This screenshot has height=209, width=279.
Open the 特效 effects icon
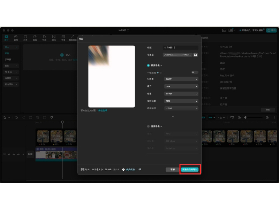click(44, 38)
